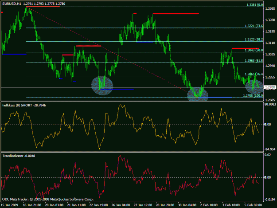Click the 30 Jan 04:00 time label
277x208 pixels.
[x=187, y=205]
